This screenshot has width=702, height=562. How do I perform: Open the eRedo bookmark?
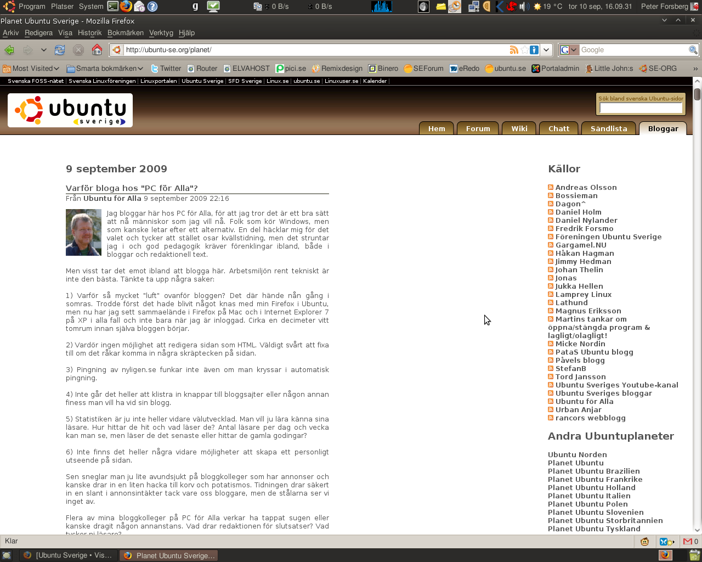pos(465,69)
